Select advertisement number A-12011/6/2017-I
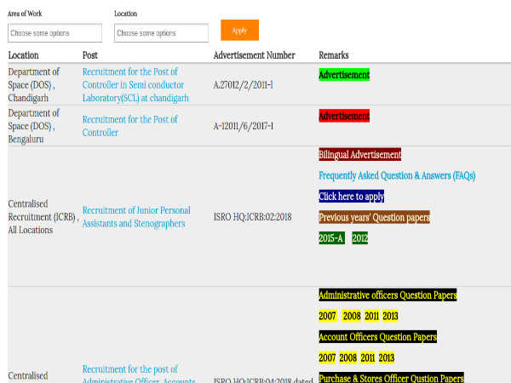The height and width of the screenshot is (383, 511). pyautogui.click(x=243, y=126)
